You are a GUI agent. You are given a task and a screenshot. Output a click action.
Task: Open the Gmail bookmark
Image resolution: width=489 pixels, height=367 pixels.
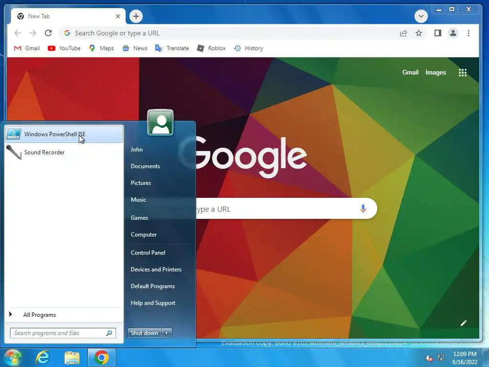point(27,48)
